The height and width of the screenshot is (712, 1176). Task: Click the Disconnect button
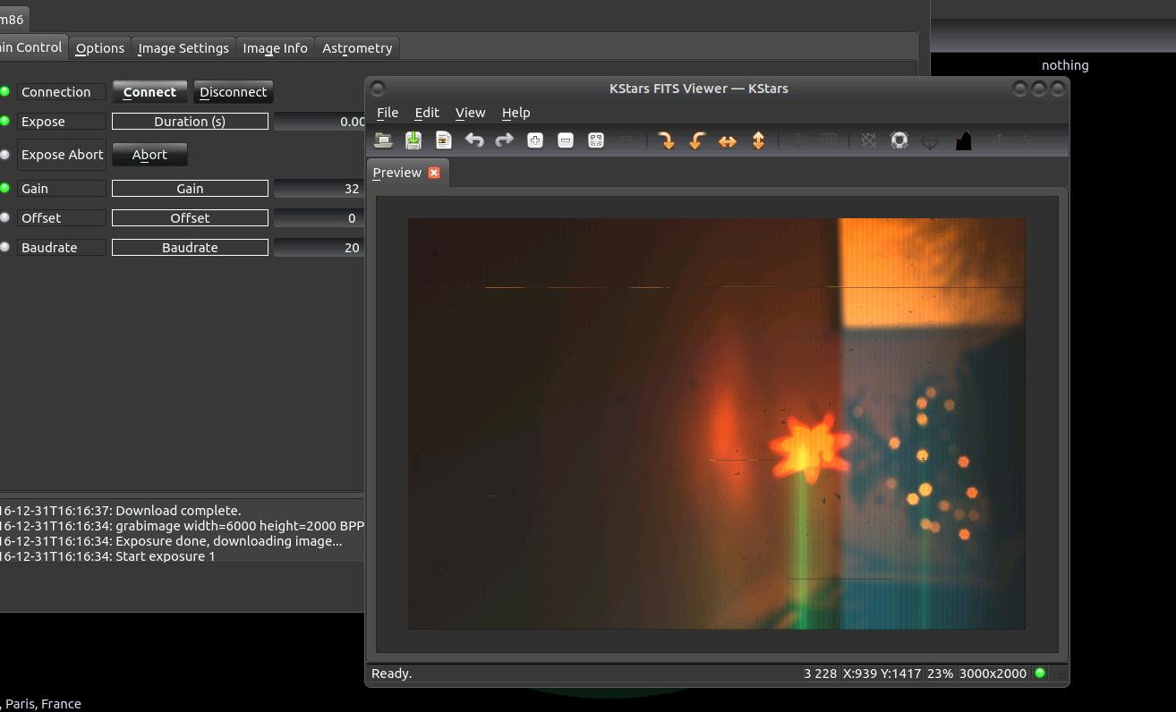pyautogui.click(x=233, y=92)
